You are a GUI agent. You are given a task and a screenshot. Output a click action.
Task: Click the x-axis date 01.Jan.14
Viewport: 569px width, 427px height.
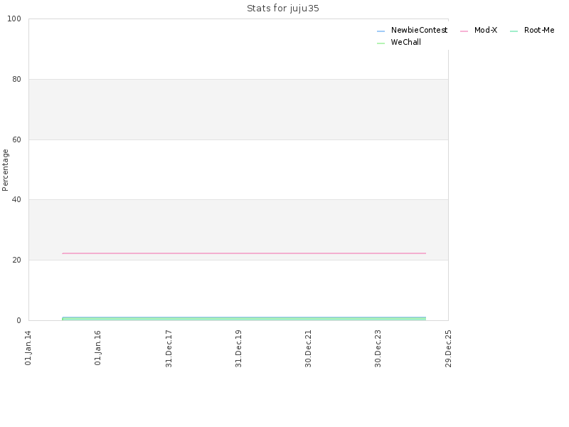pos(28,348)
